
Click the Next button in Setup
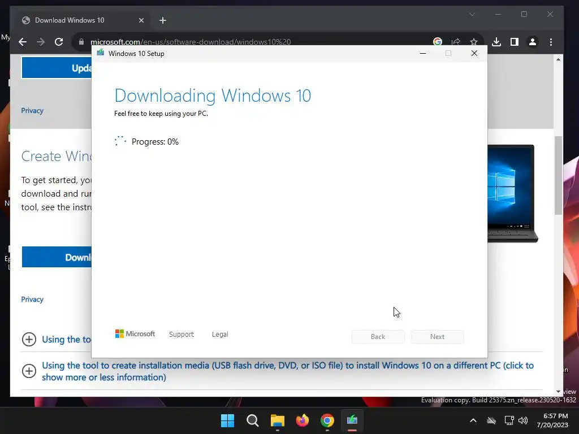tap(438, 337)
